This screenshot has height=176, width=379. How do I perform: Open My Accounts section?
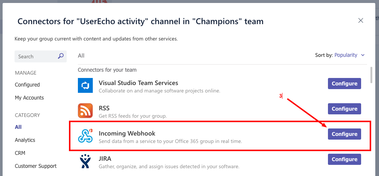tap(29, 98)
